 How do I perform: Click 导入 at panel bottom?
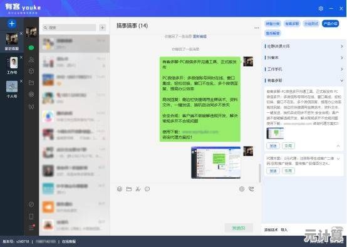click(284, 229)
